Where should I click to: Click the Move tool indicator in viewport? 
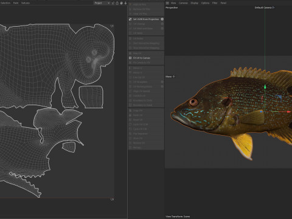170,77
